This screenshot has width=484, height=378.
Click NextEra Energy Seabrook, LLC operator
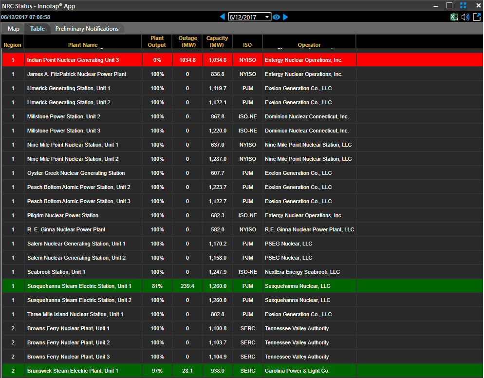[302, 272]
